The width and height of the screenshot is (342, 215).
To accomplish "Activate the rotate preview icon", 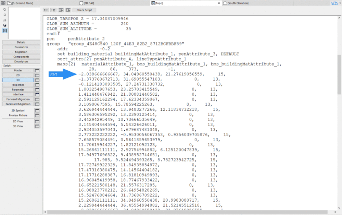I will coord(4,9).
